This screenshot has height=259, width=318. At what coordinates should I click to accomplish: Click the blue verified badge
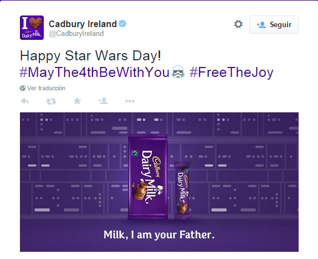[x=122, y=24]
